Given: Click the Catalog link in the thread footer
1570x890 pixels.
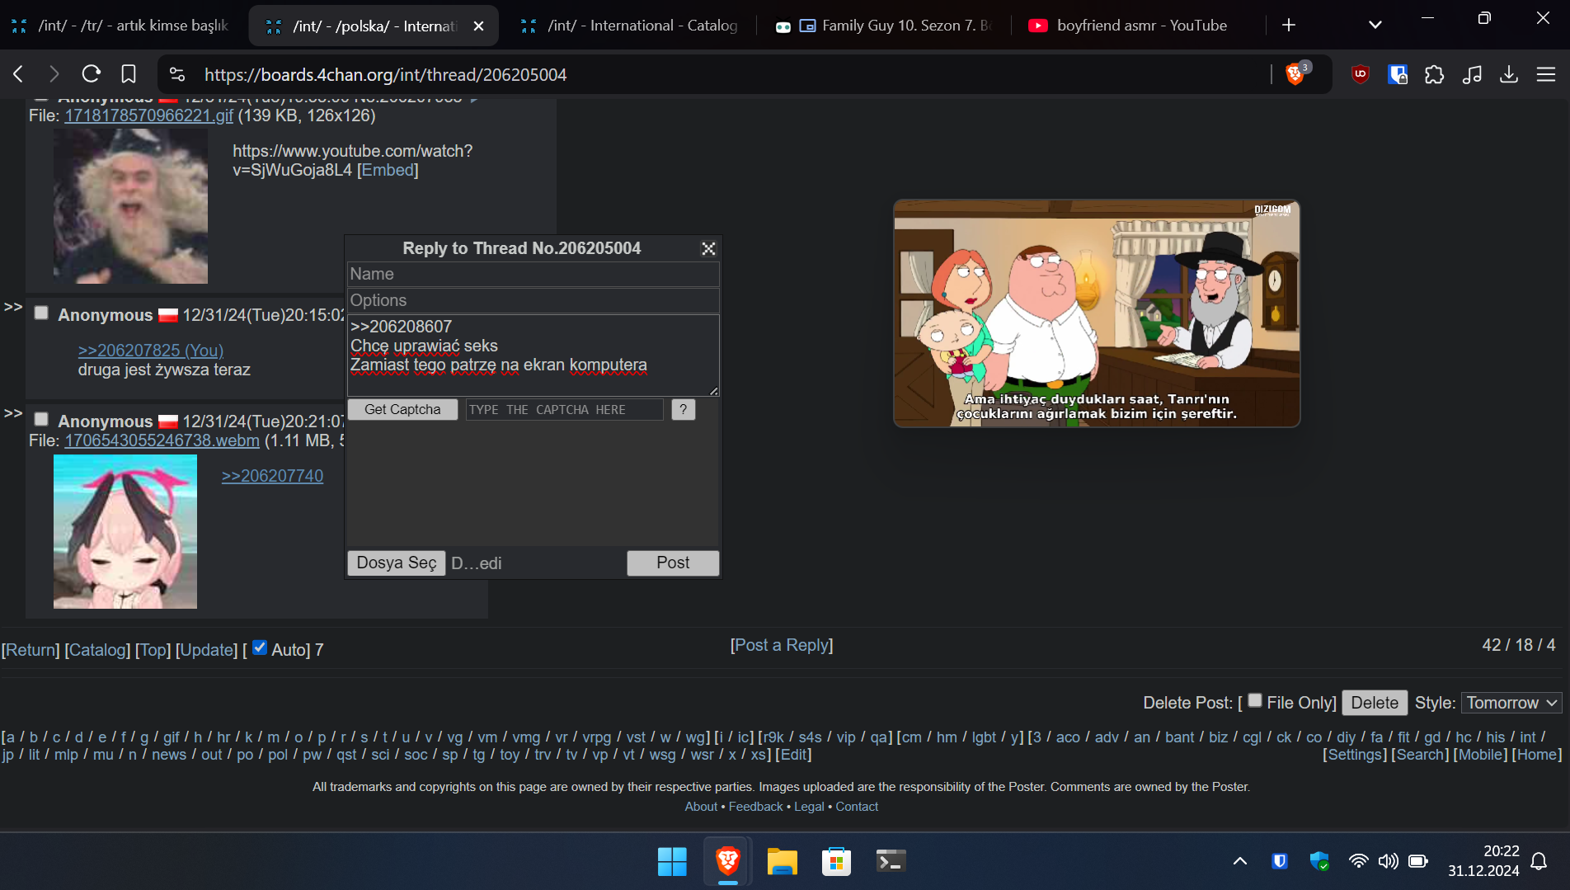Looking at the screenshot, I should tap(96, 650).
